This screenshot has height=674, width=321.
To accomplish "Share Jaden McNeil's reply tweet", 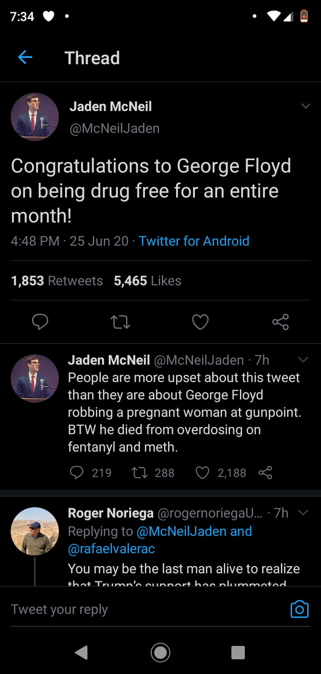I will point(265,473).
